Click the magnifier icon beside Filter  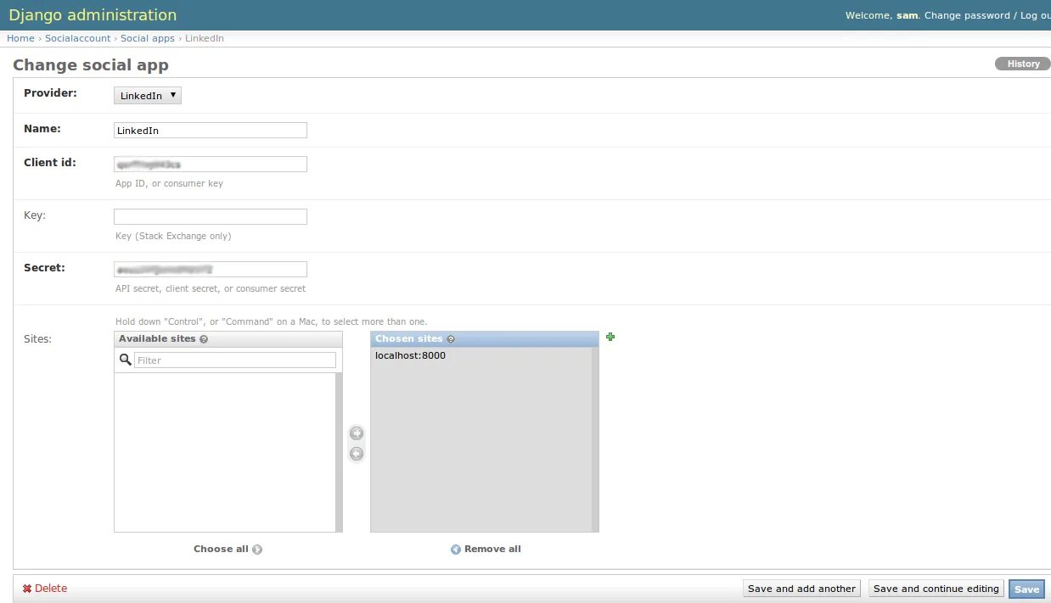click(x=126, y=360)
